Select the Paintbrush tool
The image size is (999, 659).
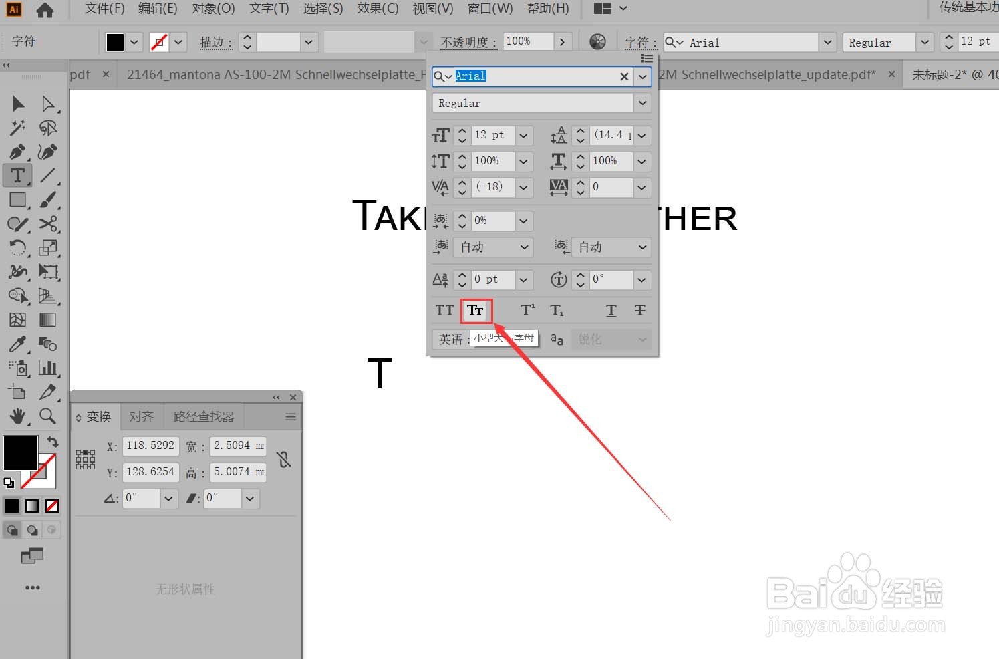(x=48, y=200)
